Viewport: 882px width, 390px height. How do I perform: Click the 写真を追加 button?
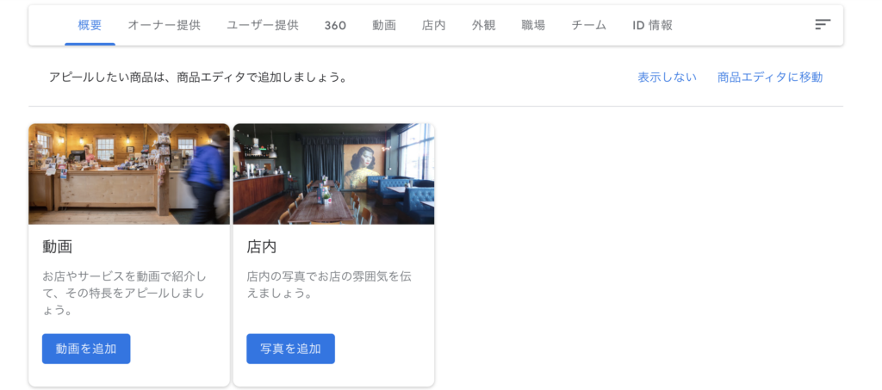[290, 349]
